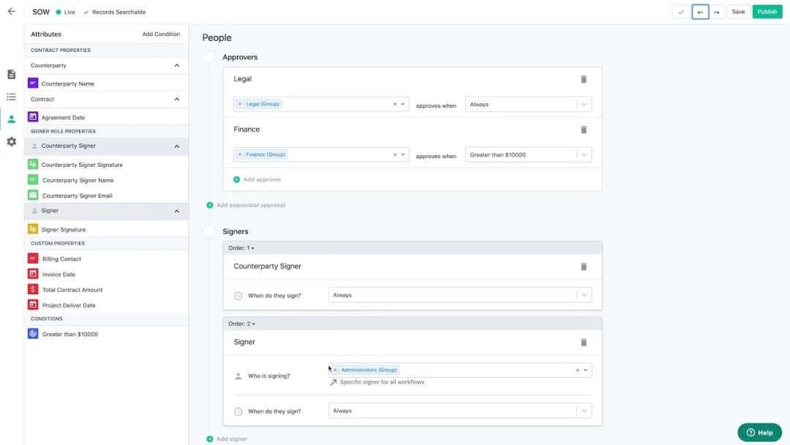Select the Total Contract Amount property

72,290
